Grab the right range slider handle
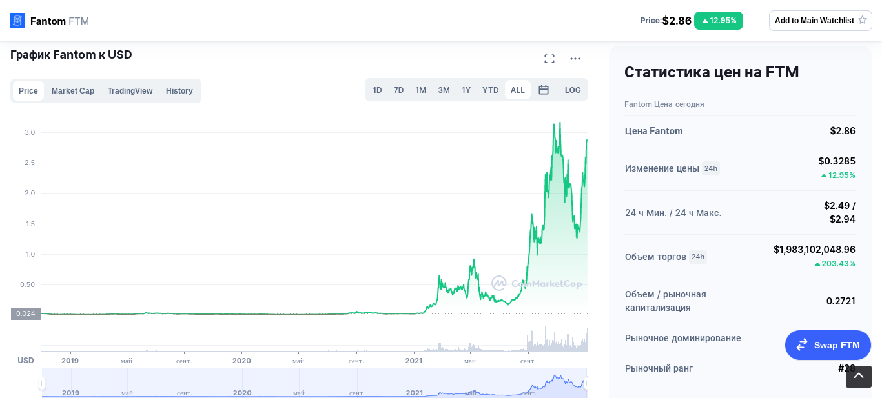 [x=586, y=384]
